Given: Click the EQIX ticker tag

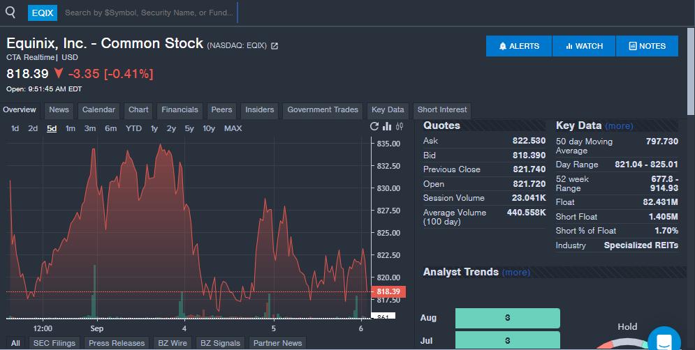Looking at the screenshot, I should [x=43, y=13].
